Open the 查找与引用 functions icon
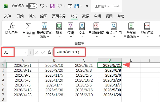 [114, 26]
